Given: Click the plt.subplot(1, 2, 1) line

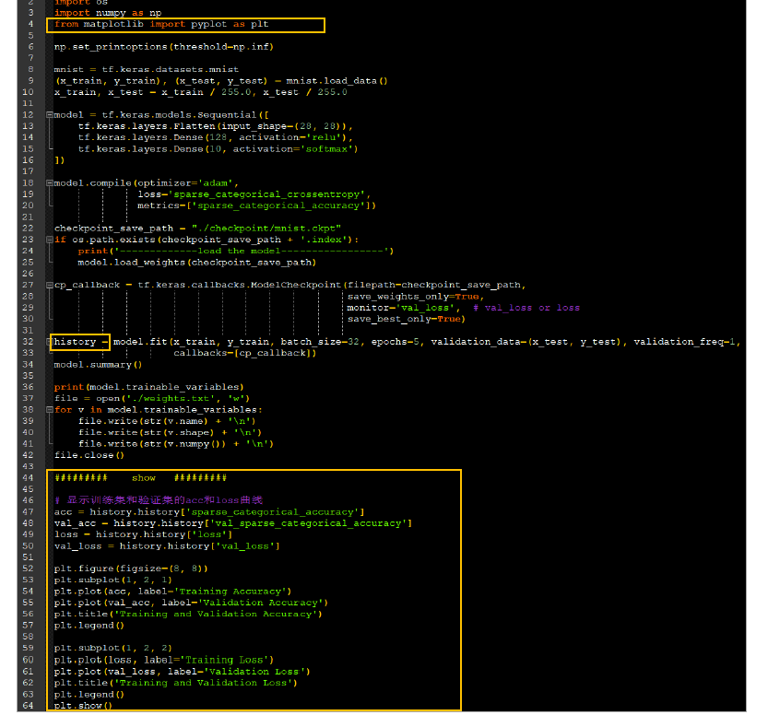Looking at the screenshot, I should pyautogui.click(x=113, y=580).
